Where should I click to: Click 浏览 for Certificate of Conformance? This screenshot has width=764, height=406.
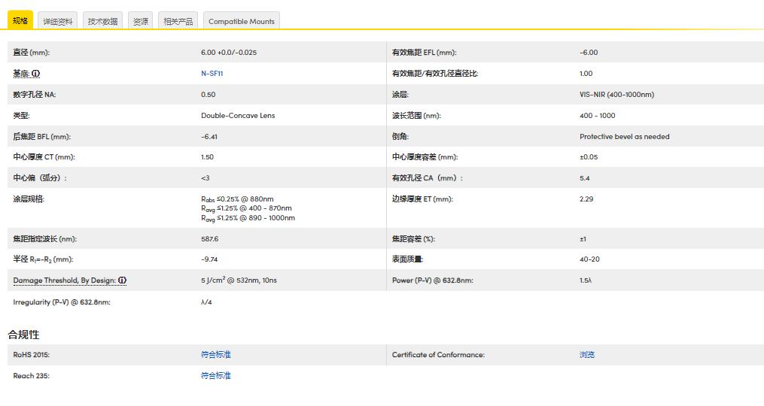click(586, 355)
